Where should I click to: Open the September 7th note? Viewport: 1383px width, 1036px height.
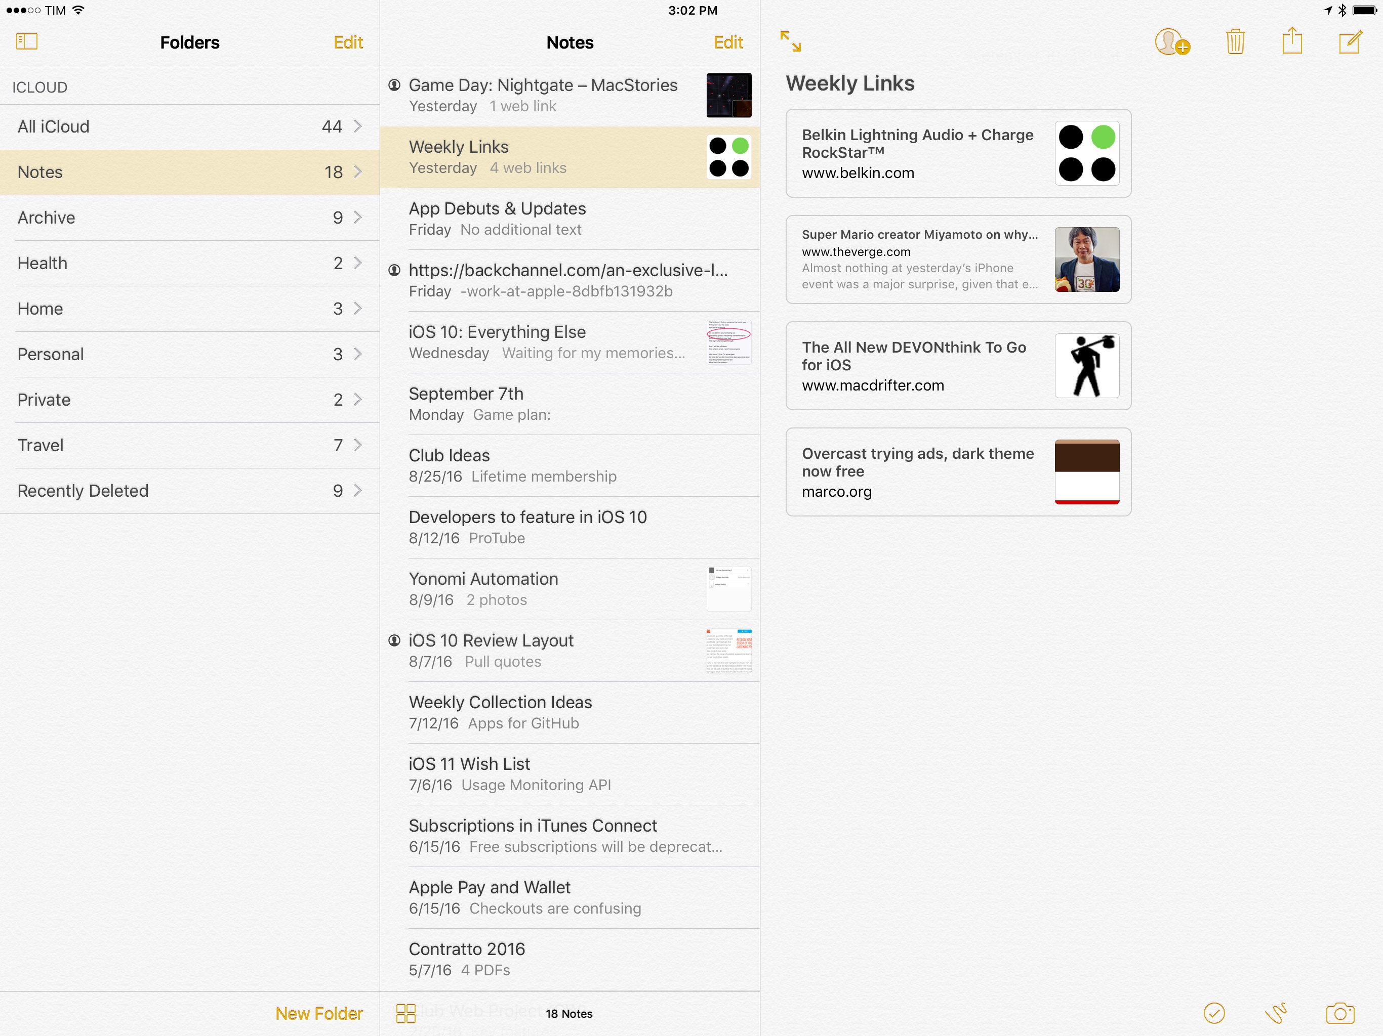tap(570, 404)
